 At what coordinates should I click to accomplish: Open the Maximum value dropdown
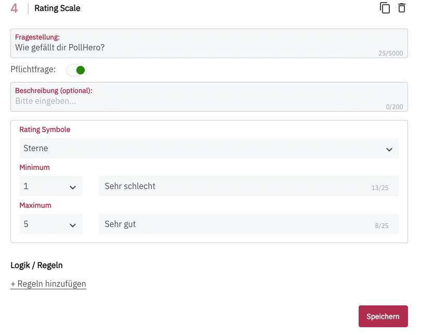pos(50,224)
